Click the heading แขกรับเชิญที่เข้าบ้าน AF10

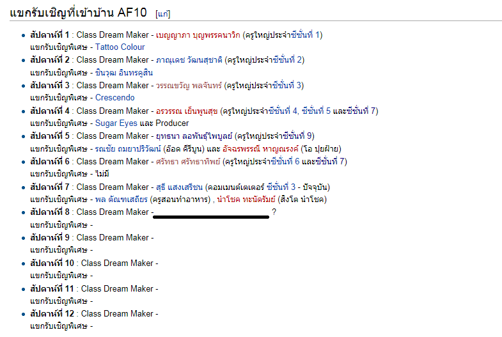(78, 13)
